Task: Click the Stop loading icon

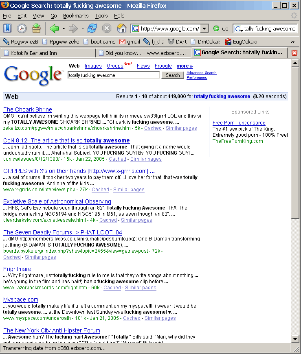Action: point(106,28)
